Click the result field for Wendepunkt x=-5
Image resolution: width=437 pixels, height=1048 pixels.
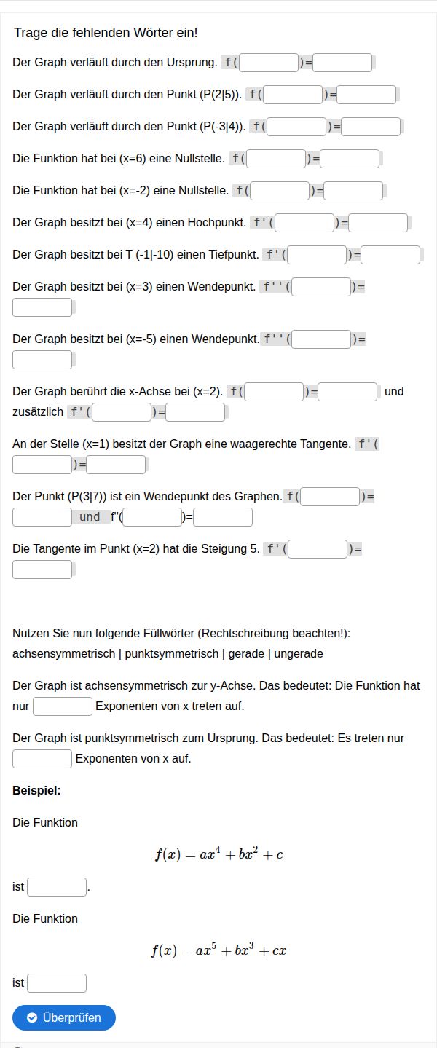tap(42, 360)
